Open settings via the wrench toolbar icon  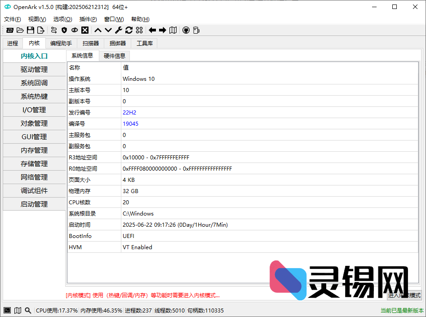119,30
